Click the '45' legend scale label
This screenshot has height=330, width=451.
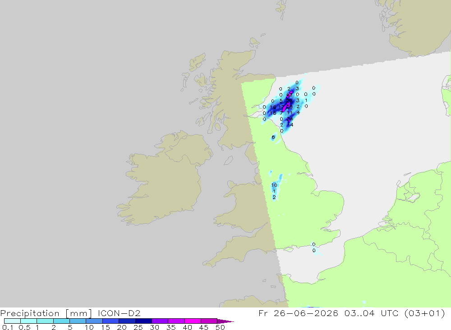[204, 327]
